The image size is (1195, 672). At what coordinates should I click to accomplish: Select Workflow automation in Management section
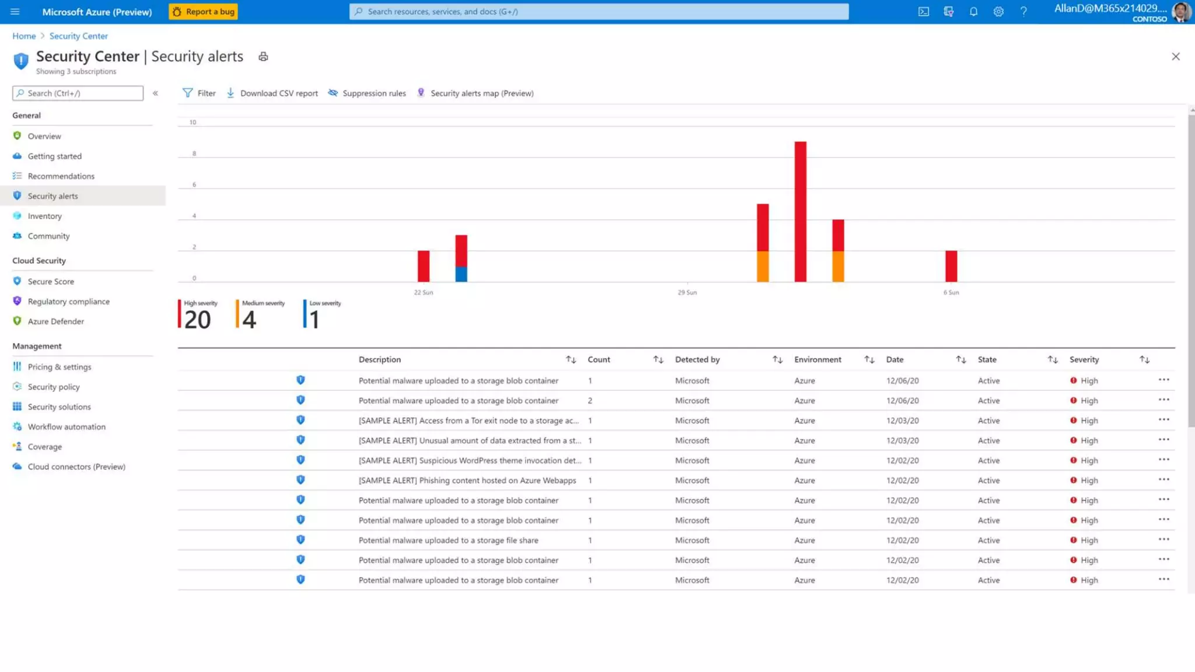(x=67, y=427)
